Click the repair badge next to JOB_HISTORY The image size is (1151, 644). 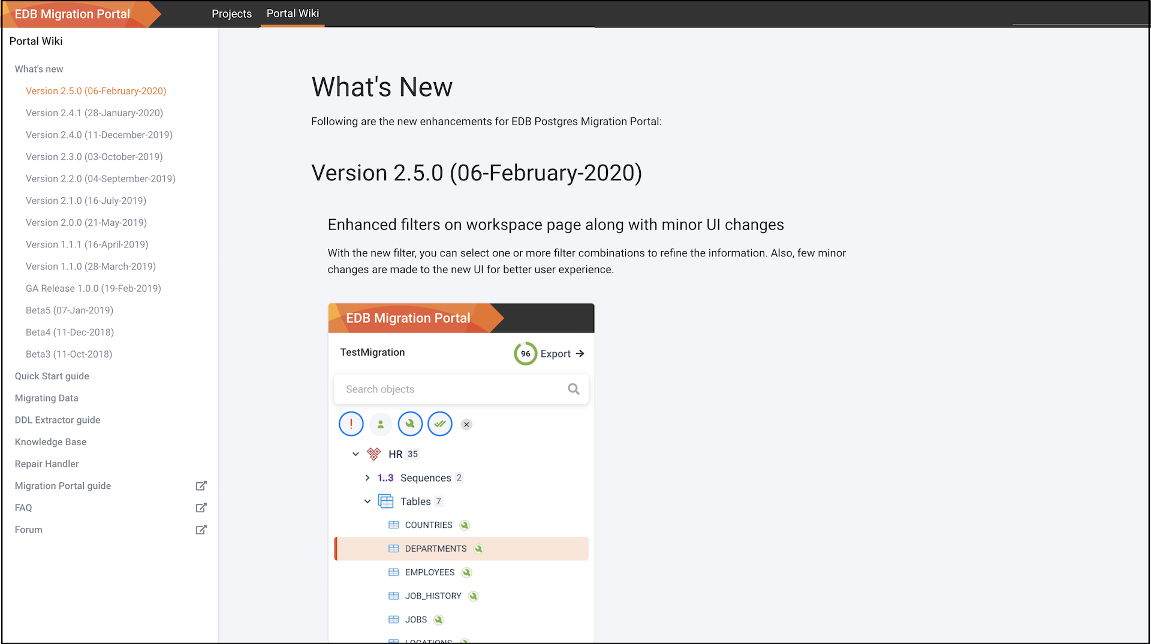[474, 596]
